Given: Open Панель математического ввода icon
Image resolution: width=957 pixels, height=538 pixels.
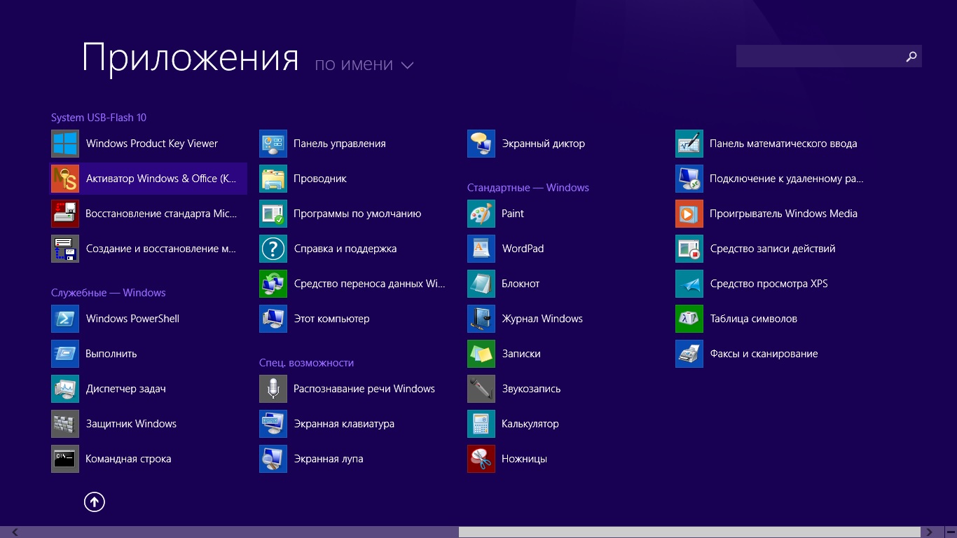Looking at the screenshot, I should [689, 144].
